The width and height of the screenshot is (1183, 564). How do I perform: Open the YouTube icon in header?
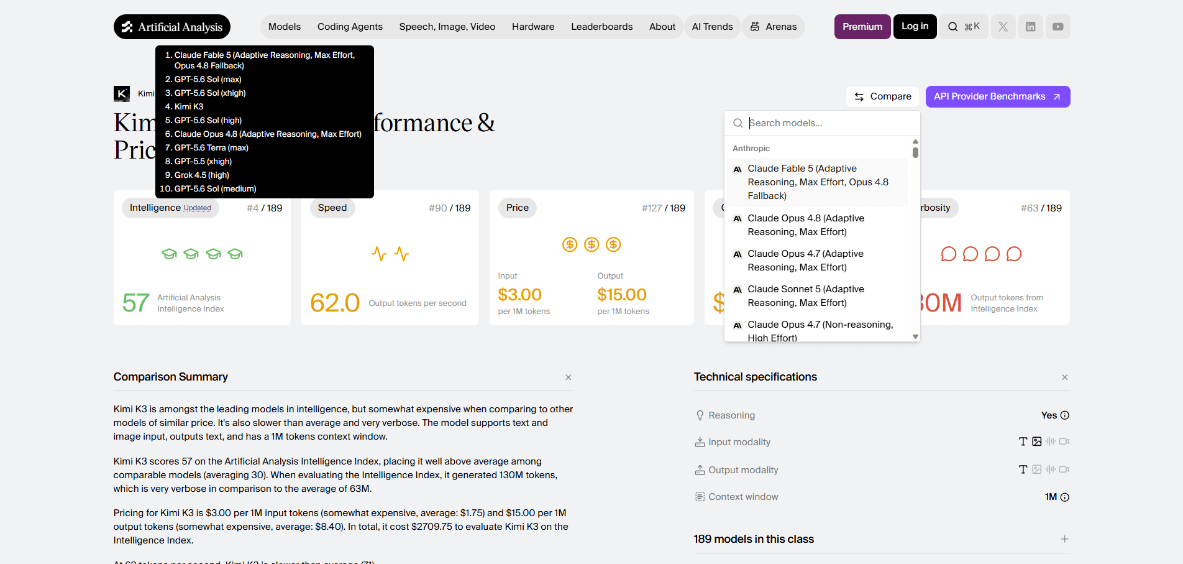[1057, 27]
